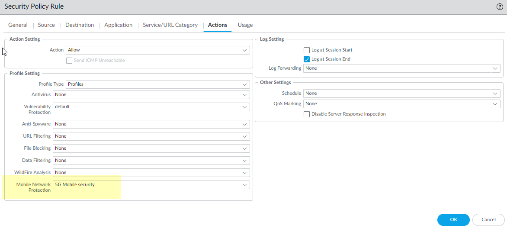Open the Usage tab
This screenshot has height=232, width=507.
[245, 25]
